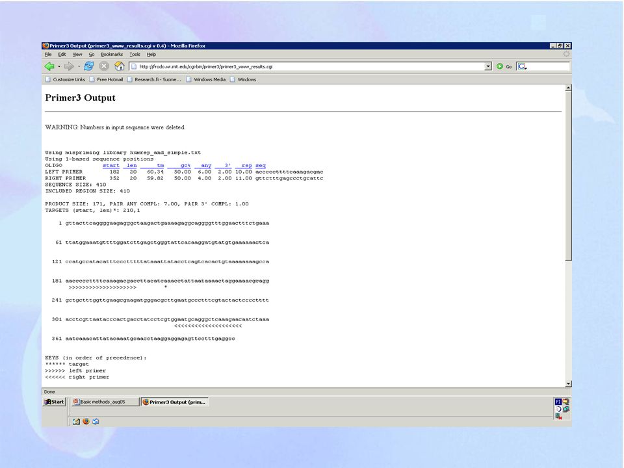624x468 pixels.
Task: Click the Firefox logo in the title bar
Action: pos(45,45)
